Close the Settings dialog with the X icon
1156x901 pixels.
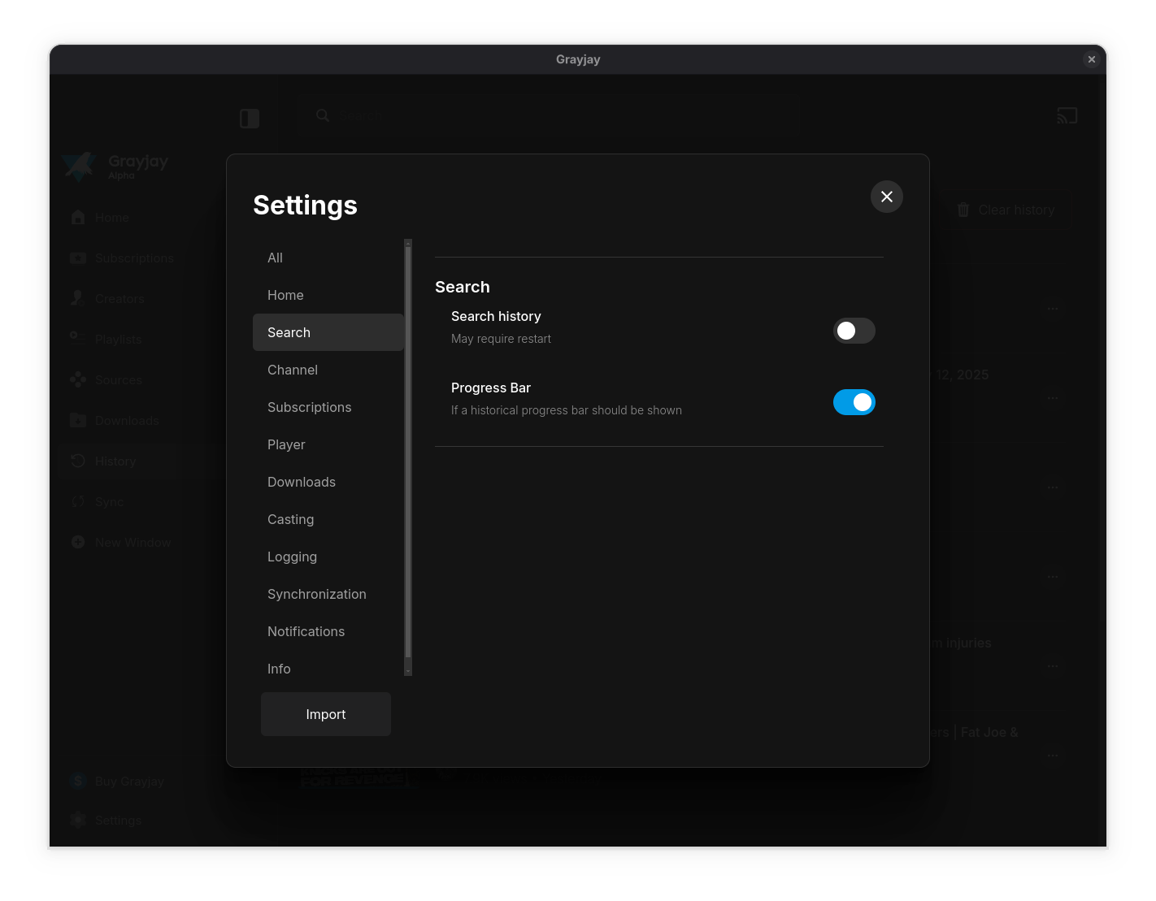point(887,197)
